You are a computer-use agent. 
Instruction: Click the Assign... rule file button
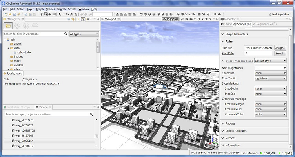click(280, 48)
